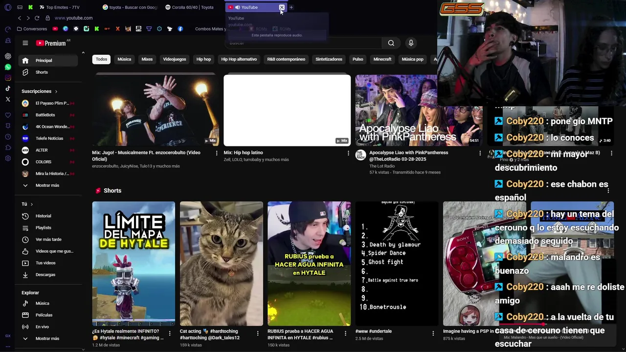Screen dimensions: 626x352
Task: Open new tab with plus button
Action: pyautogui.click(x=291, y=7)
